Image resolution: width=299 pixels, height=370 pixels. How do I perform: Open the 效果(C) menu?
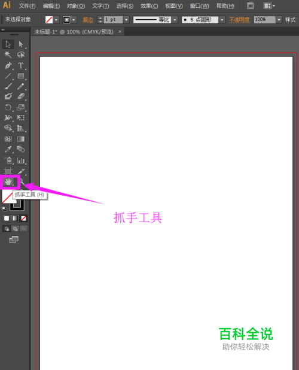(x=149, y=5)
